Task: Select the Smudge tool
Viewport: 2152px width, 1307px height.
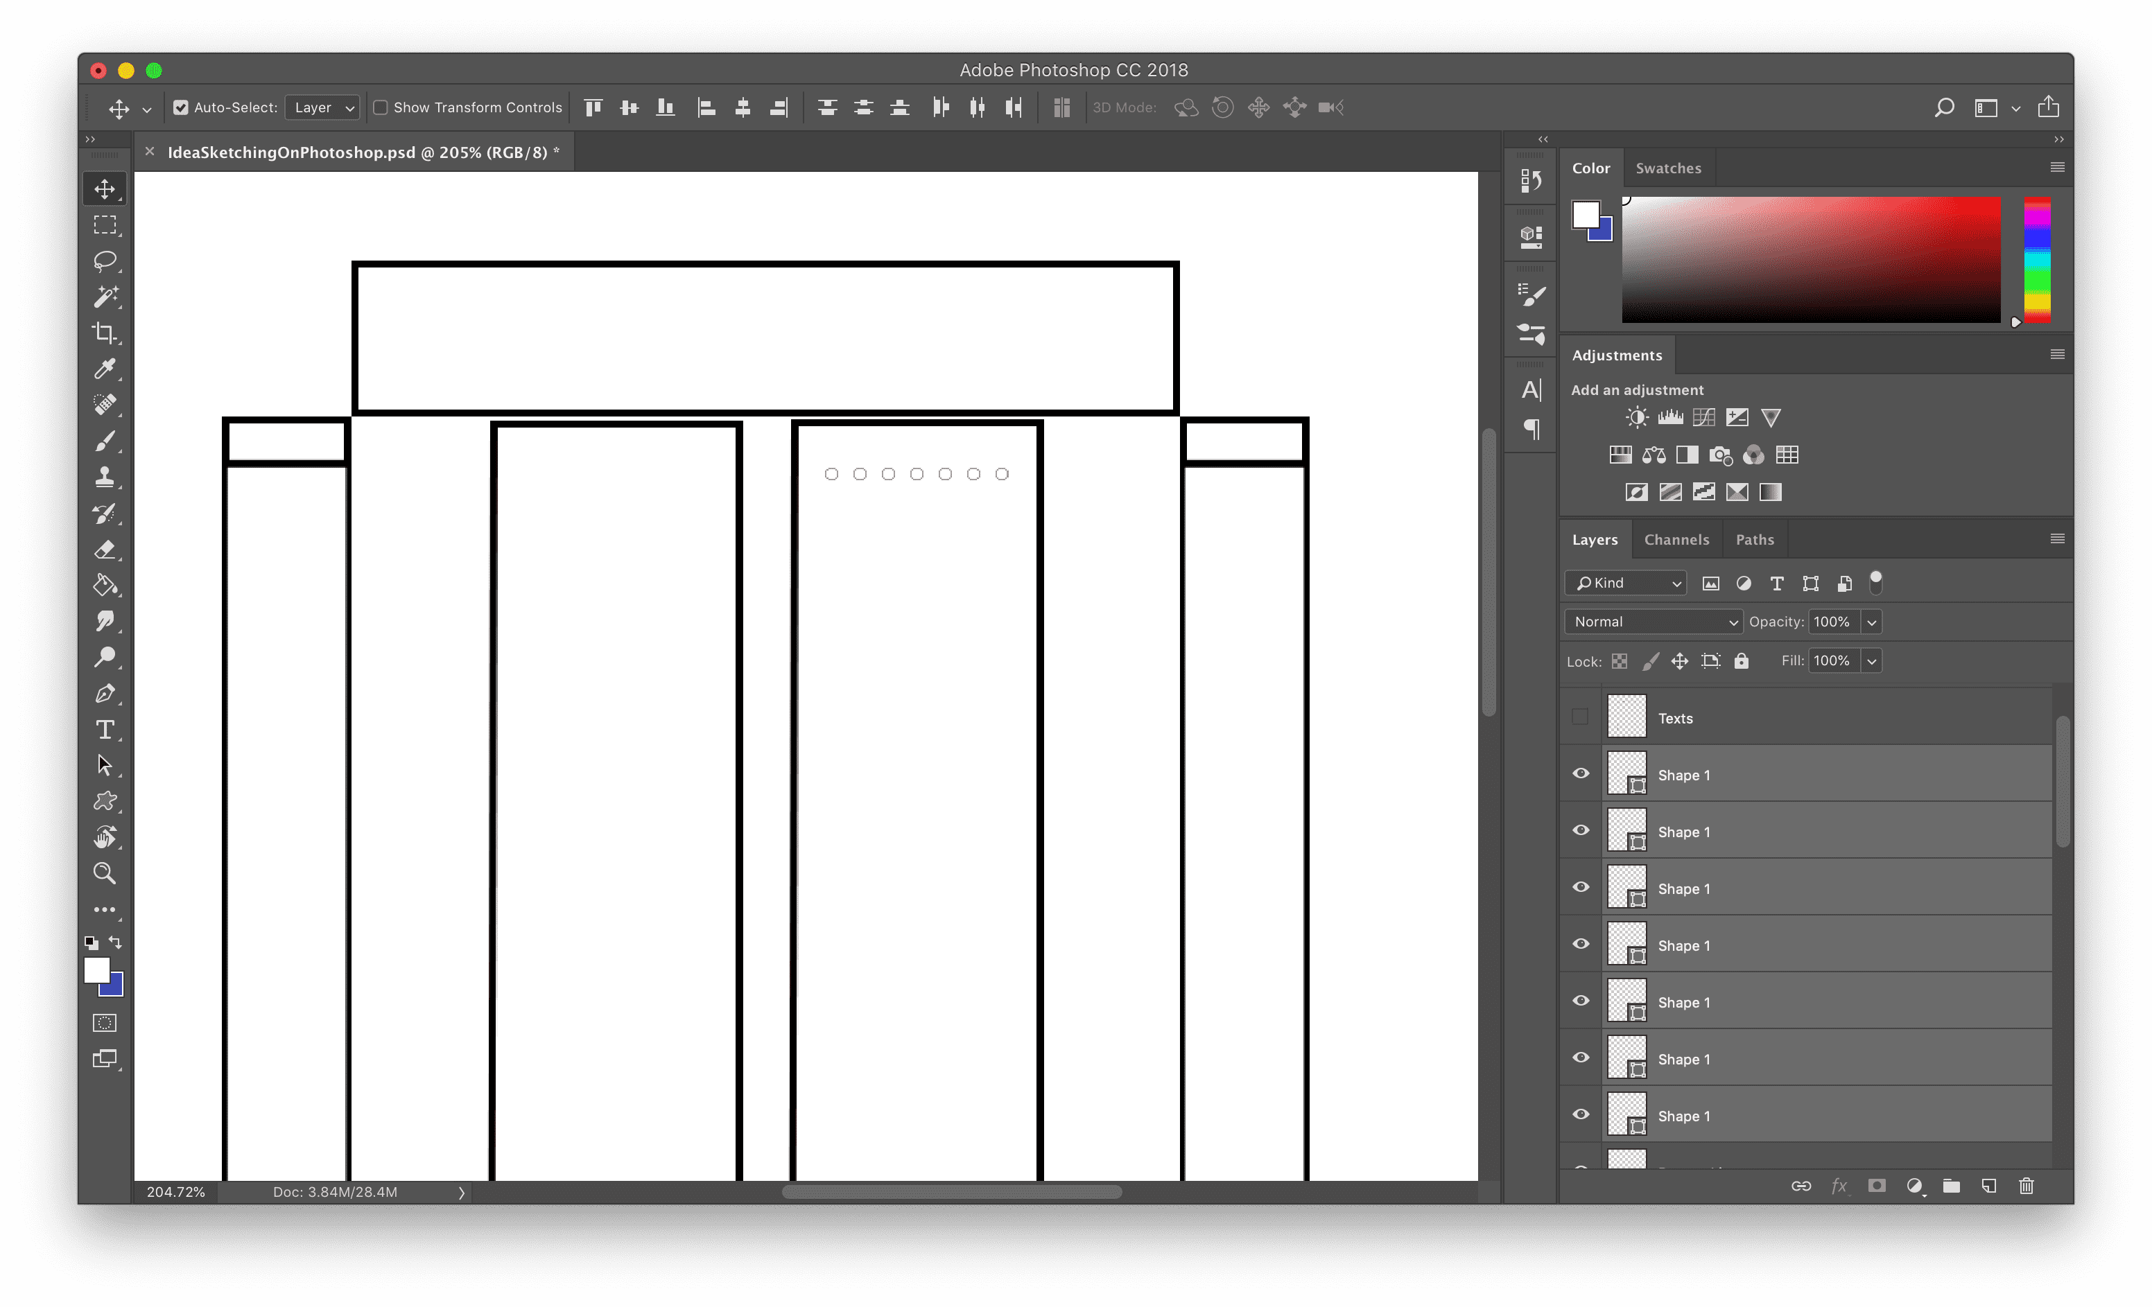Action: (105, 621)
